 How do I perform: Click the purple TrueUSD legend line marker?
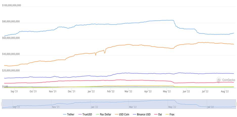pyautogui.click(x=80, y=114)
